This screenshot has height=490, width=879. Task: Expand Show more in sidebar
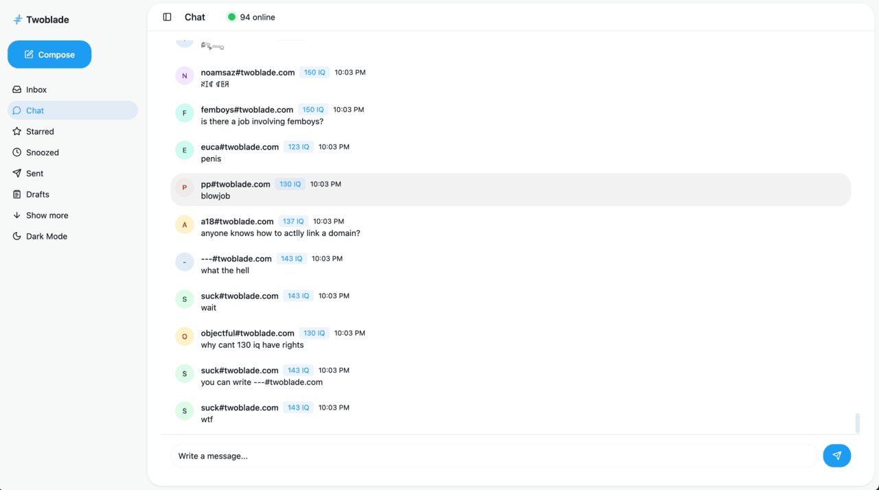pos(72,215)
